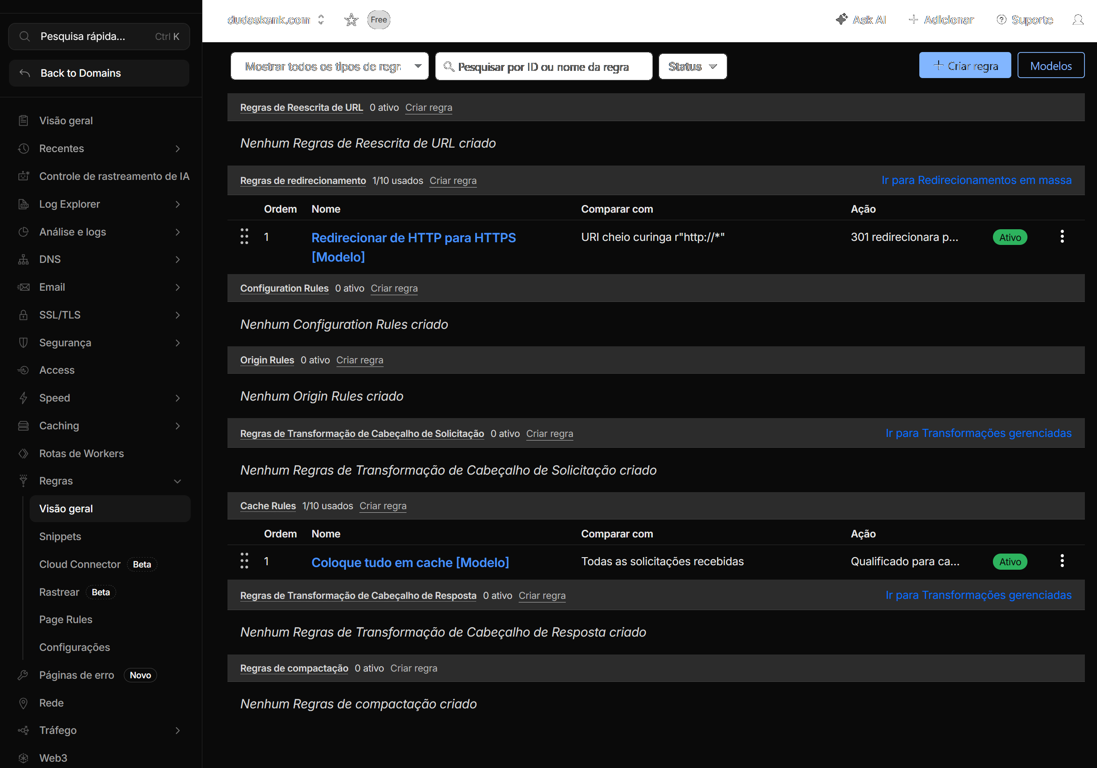1097x768 pixels.
Task: Star the dudaskank.com domain
Action: 351,20
